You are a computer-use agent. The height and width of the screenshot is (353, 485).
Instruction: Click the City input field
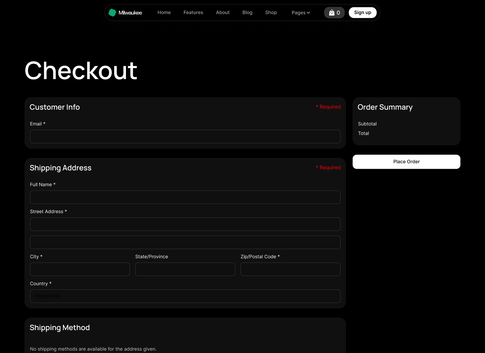(80, 269)
